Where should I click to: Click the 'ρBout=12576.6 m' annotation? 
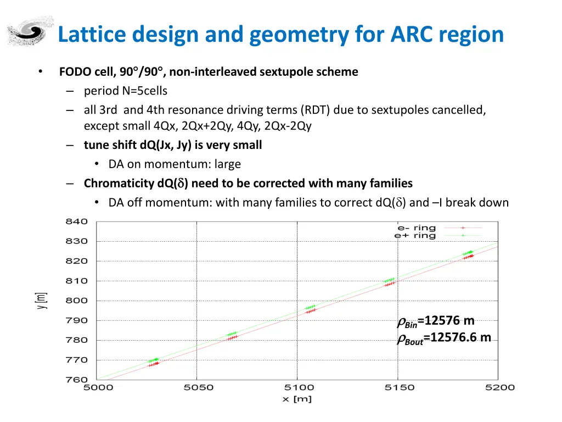[x=444, y=338]
